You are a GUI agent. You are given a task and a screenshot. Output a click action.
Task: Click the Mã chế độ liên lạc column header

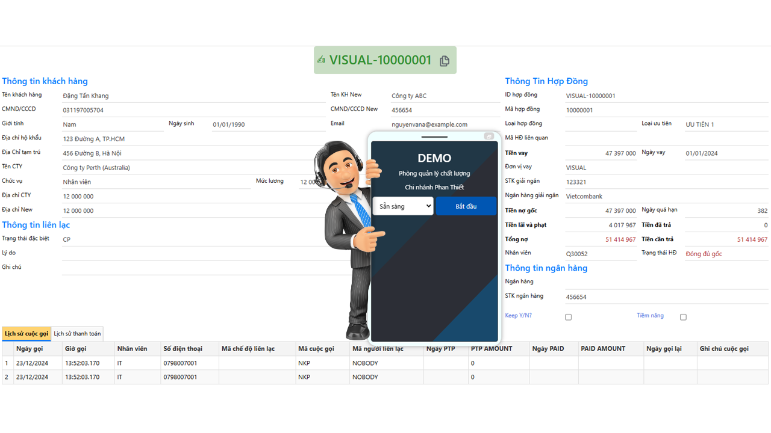(257, 349)
